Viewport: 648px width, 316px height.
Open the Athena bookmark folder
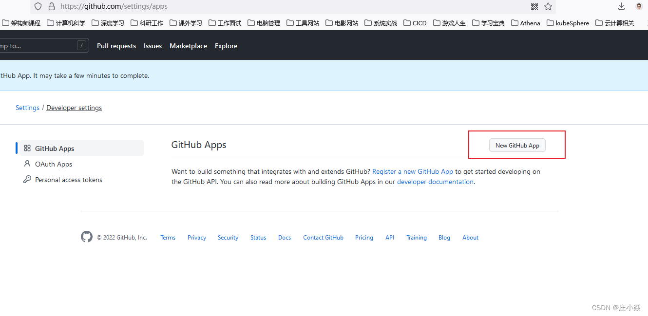pos(525,23)
